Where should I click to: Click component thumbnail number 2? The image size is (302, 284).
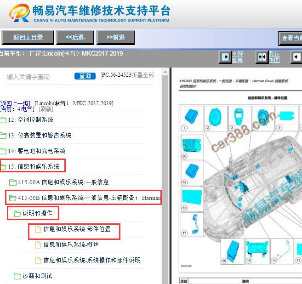pos(216,119)
